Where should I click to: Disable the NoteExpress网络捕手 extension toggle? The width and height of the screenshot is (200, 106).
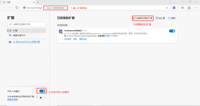(x=172, y=31)
